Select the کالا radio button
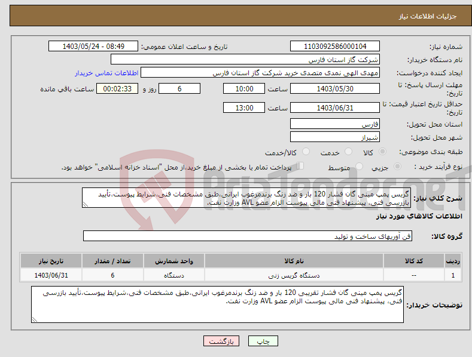472x357 pixels. point(382,152)
